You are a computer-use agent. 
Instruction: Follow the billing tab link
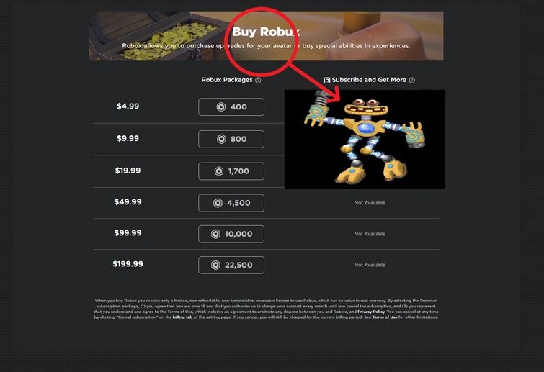click(x=182, y=317)
